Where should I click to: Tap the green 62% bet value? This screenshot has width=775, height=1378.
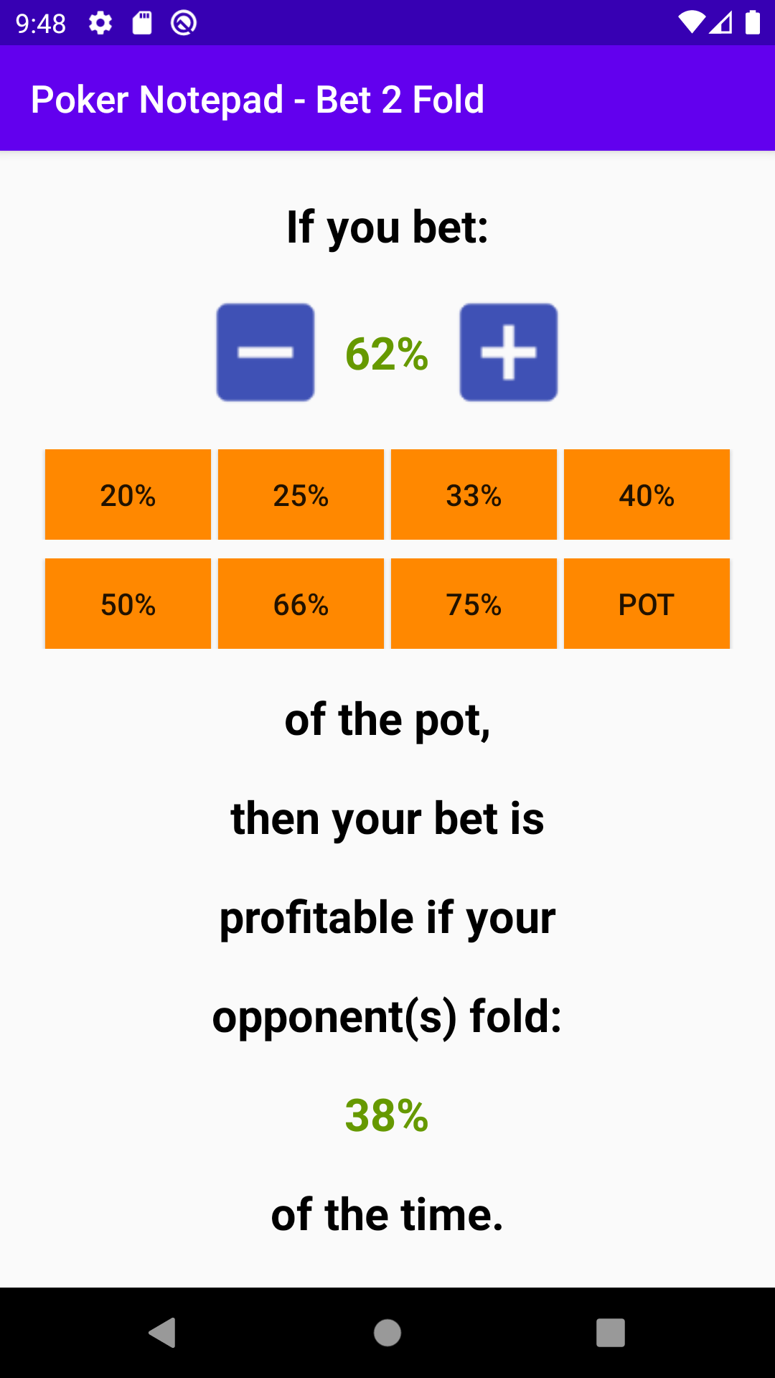click(387, 354)
